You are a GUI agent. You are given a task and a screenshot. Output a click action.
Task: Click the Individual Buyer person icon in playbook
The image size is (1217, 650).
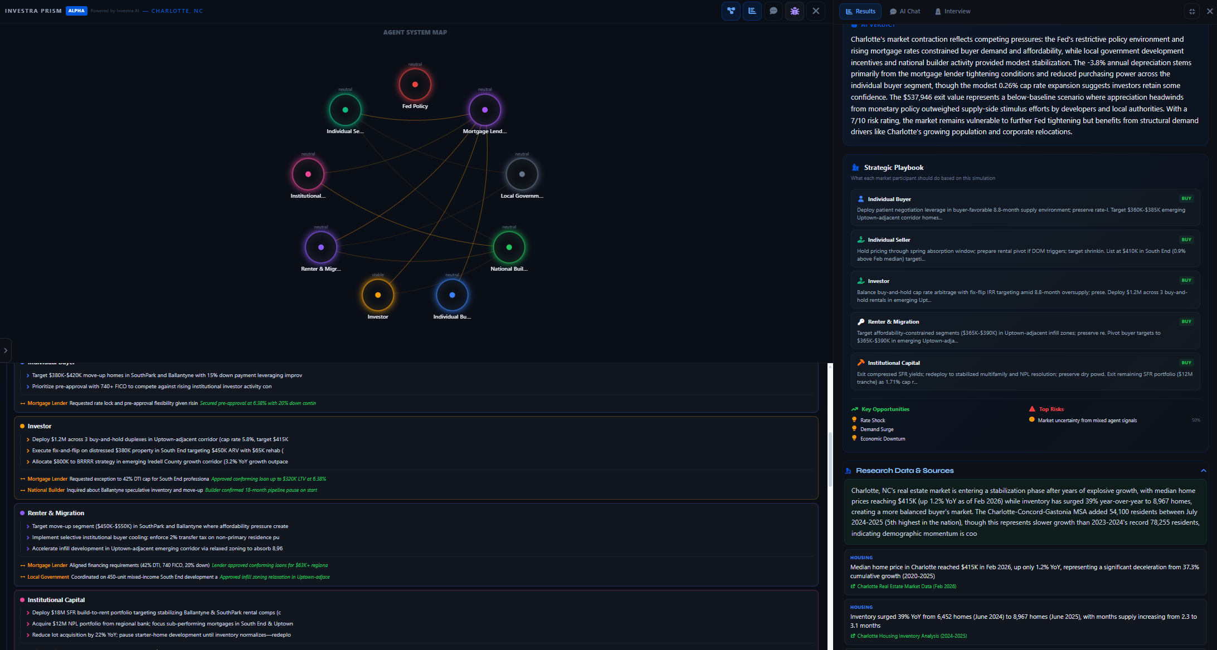[861, 198]
